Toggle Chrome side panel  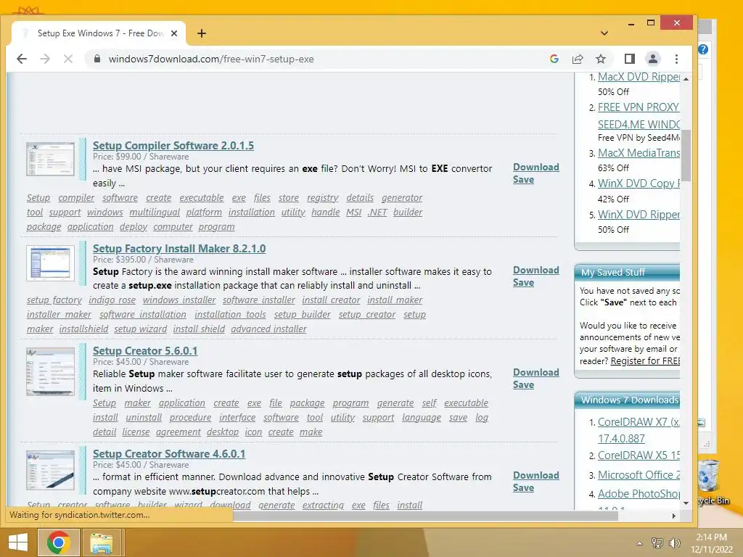coord(629,59)
